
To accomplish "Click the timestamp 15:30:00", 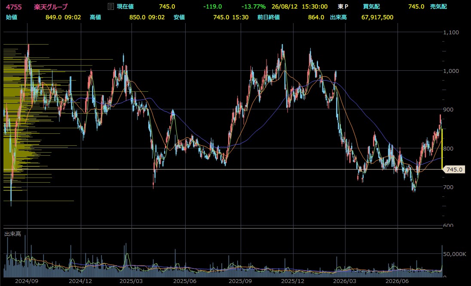I will click(315, 6).
